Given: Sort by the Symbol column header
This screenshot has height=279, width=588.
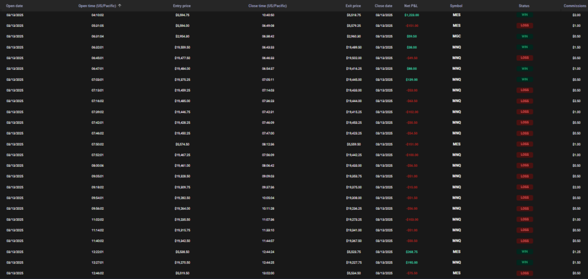Looking at the screenshot, I should click(457, 6).
